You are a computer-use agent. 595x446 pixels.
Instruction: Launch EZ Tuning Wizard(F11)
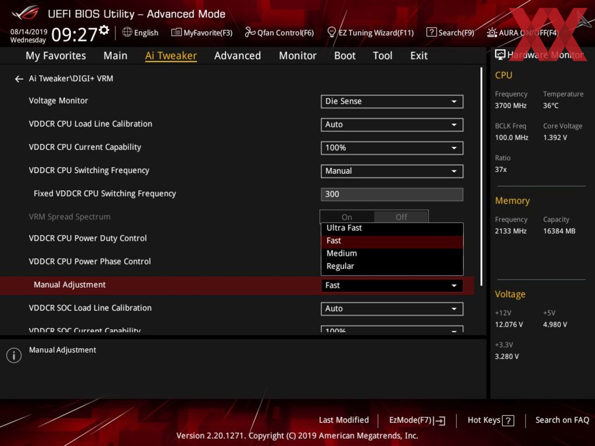(x=370, y=32)
